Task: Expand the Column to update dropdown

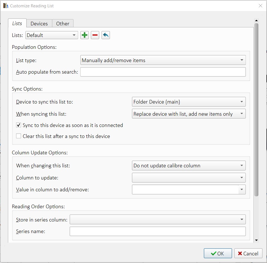Action: click(x=189, y=178)
